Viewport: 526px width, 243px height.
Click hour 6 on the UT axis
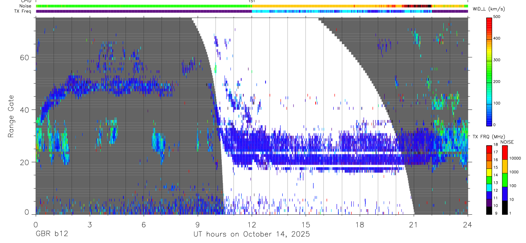[143, 224]
